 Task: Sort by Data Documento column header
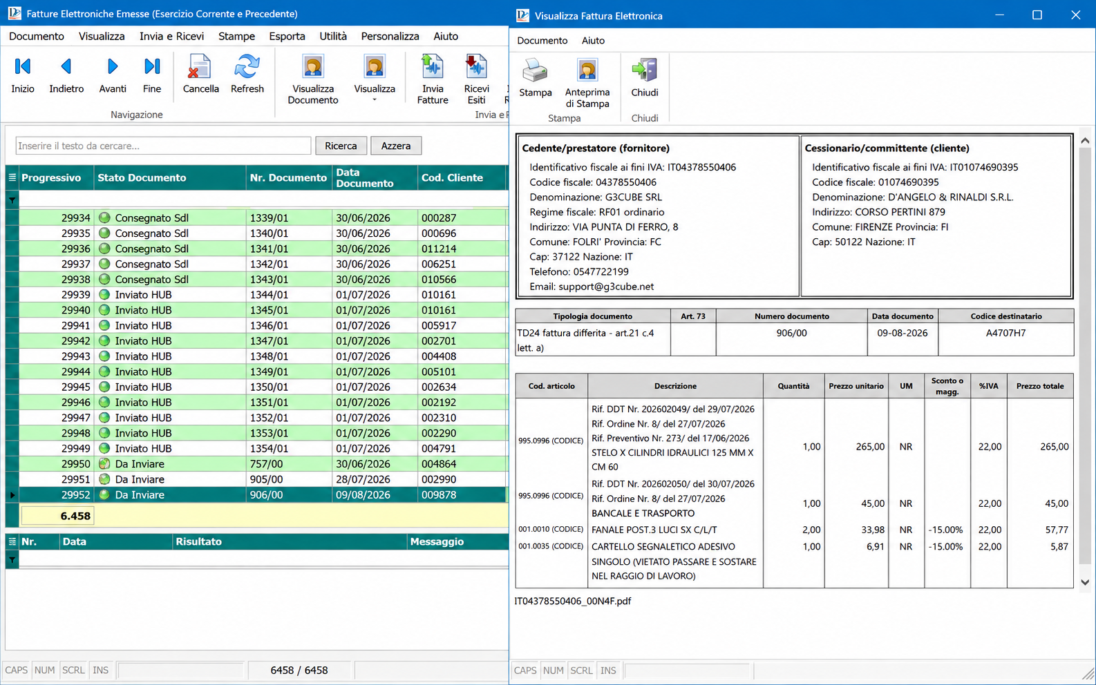[375, 177]
